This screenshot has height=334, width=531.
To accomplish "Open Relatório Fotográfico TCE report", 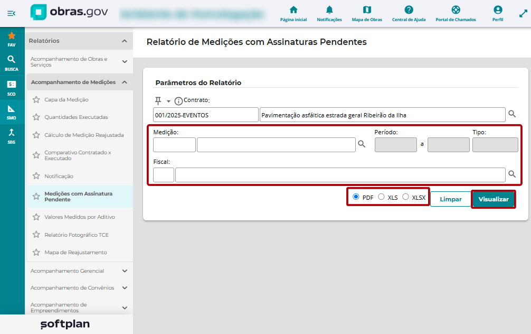I will coord(77,235).
